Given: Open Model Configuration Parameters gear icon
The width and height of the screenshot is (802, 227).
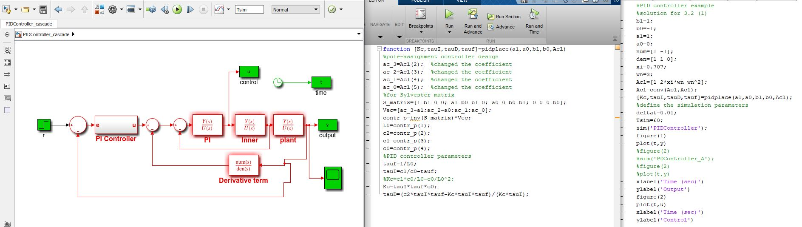Looking at the screenshot, I should pyautogui.click(x=113, y=9).
